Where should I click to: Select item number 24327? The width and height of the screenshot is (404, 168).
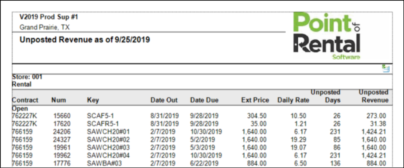click(x=61, y=140)
